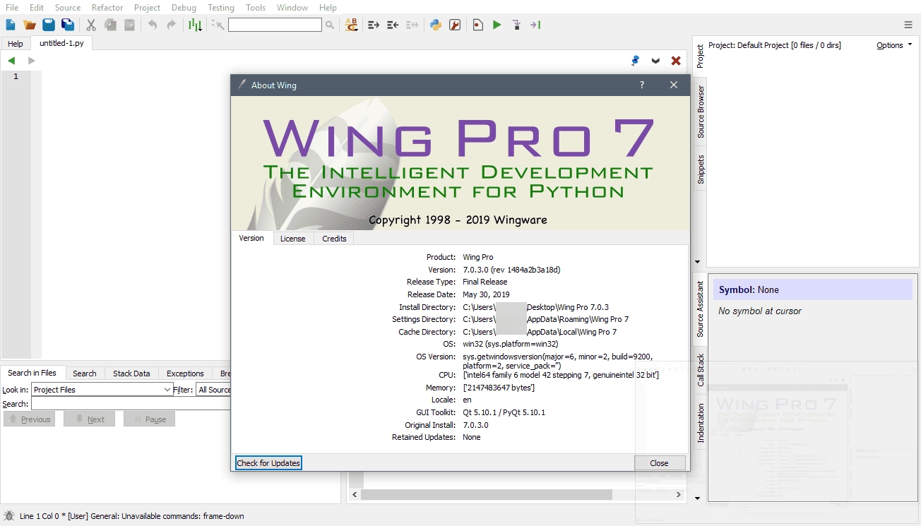Open the Tools menu
The image size is (921, 526).
point(256,7)
